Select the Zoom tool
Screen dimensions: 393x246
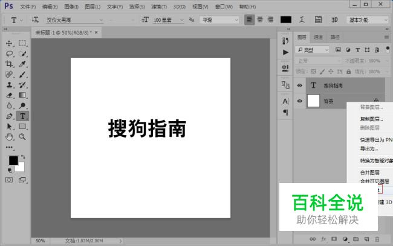point(22,137)
